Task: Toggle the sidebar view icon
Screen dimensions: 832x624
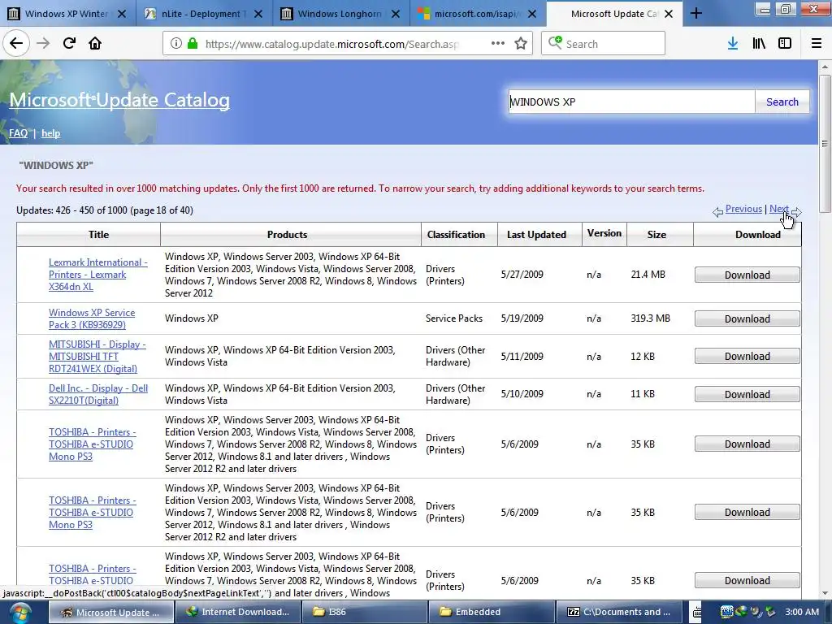Action: [785, 44]
